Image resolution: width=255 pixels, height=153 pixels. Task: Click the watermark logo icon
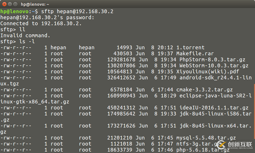(x=221, y=145)
